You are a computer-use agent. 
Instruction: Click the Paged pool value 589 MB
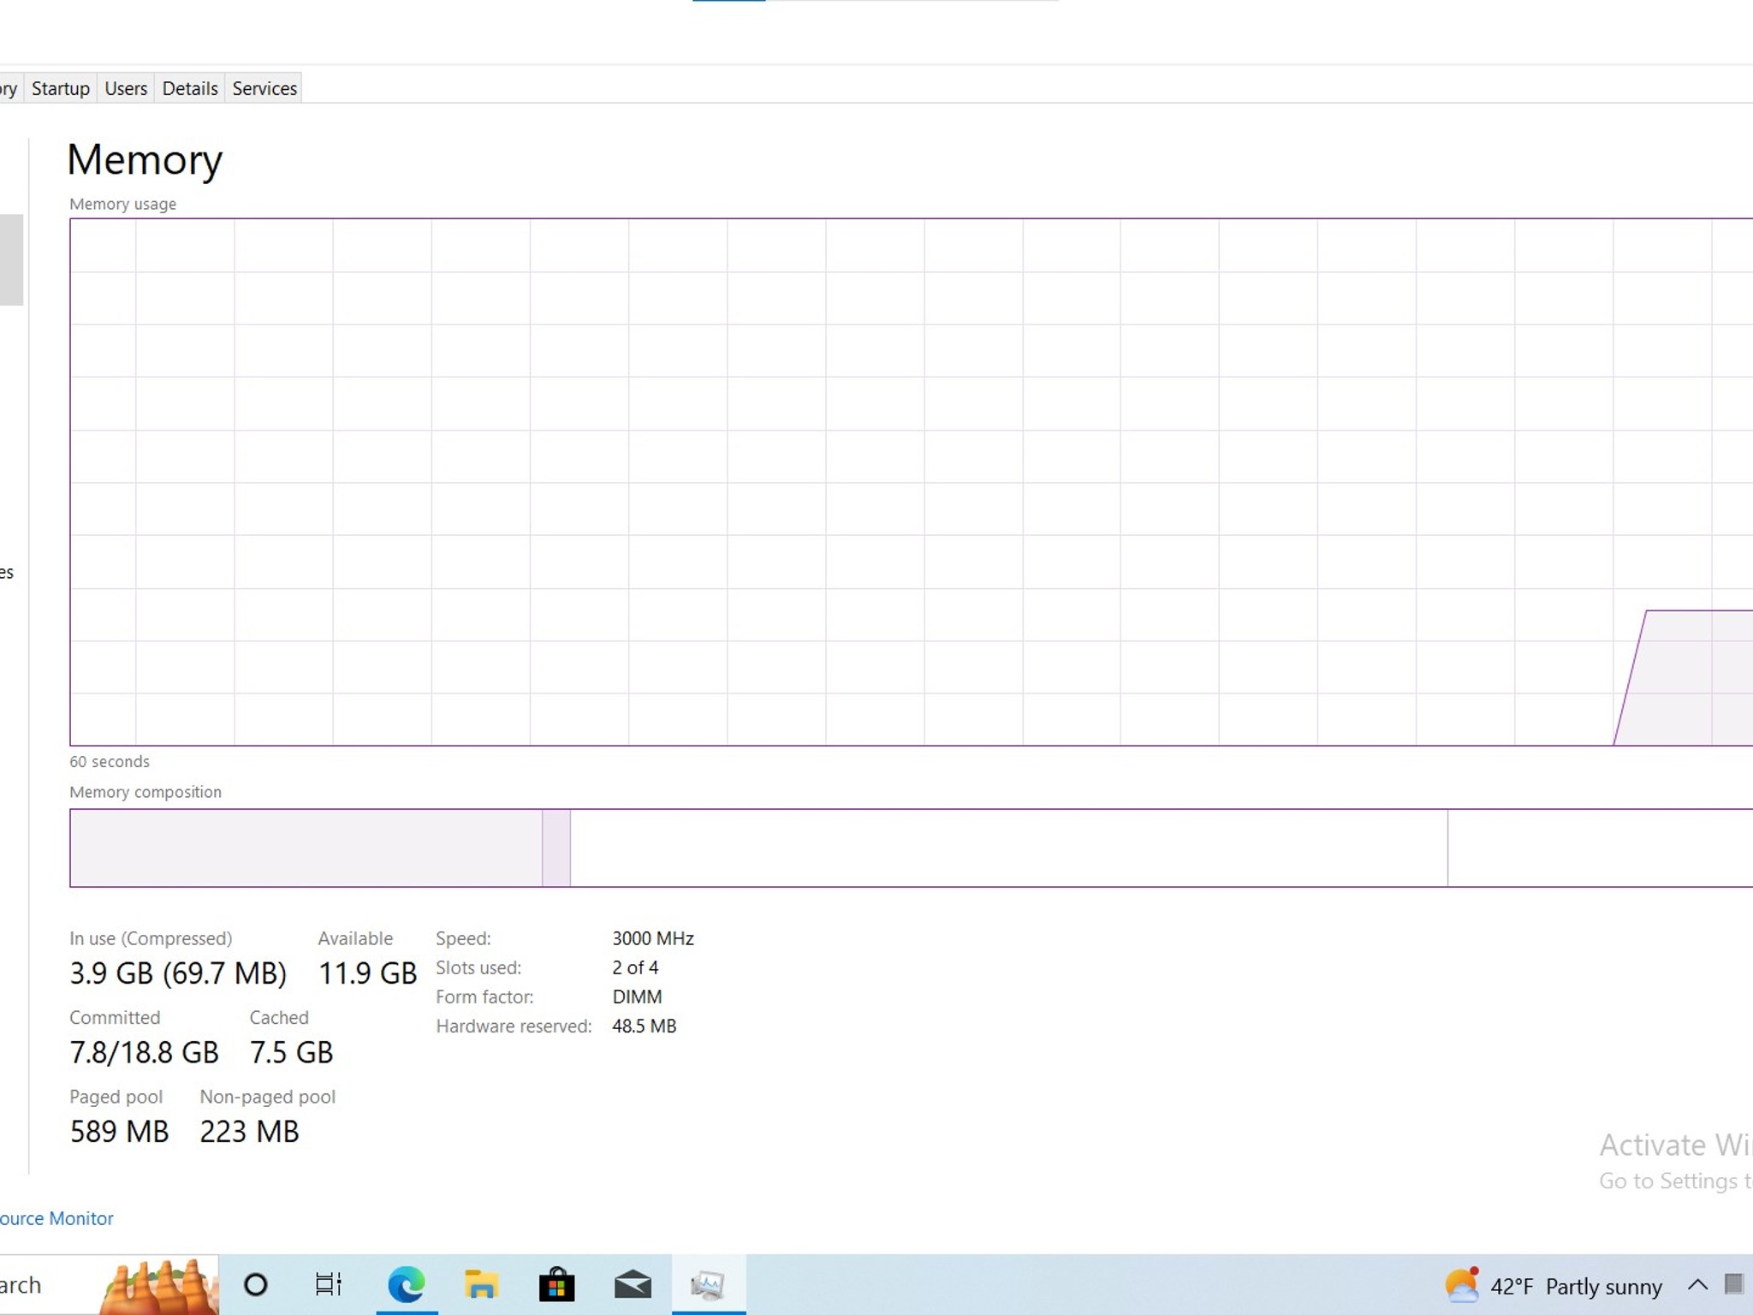click(119, 1132)
